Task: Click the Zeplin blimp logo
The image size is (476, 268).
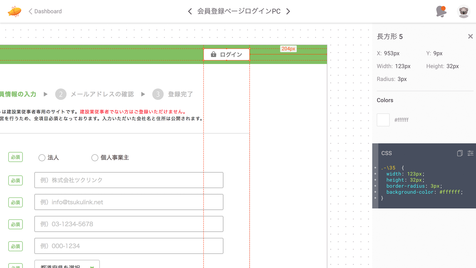Action: coord(15,11)
